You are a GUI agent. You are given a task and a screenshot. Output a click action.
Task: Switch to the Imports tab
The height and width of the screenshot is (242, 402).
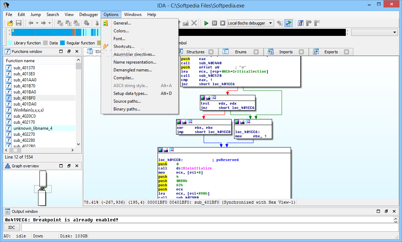click(x=286, y=52)
